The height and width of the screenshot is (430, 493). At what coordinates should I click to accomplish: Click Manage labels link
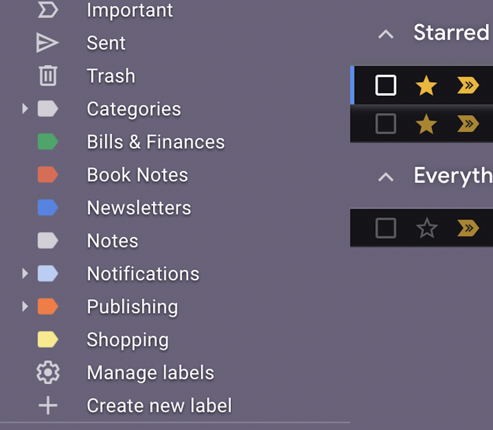[x=150, y=373]
